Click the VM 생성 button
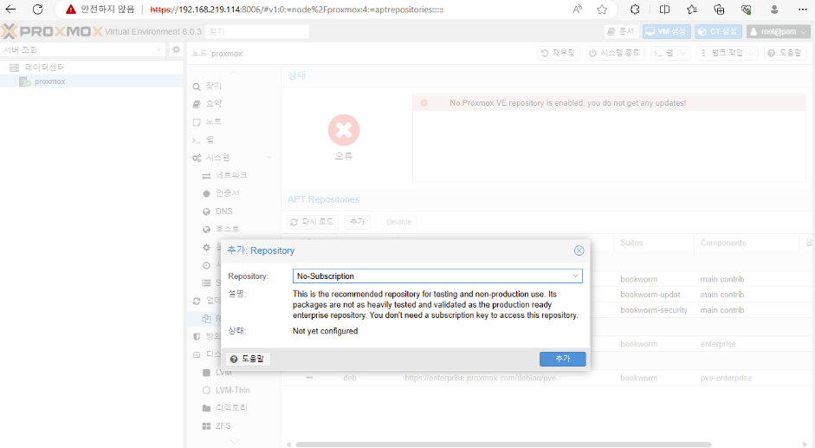 pyautogui.click(x=666, y=32)
